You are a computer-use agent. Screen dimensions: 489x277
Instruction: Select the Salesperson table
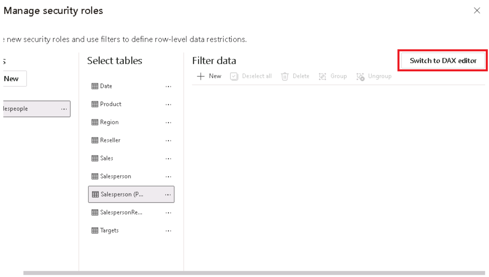click(x=131, y=176)
